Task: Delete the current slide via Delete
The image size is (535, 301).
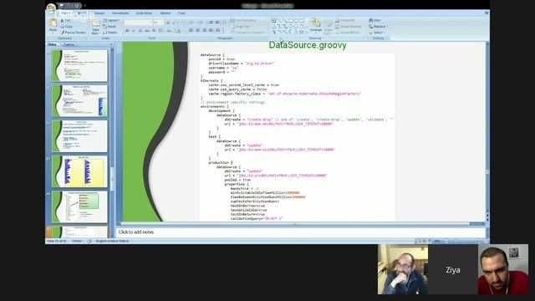Action: pos(110,33)
